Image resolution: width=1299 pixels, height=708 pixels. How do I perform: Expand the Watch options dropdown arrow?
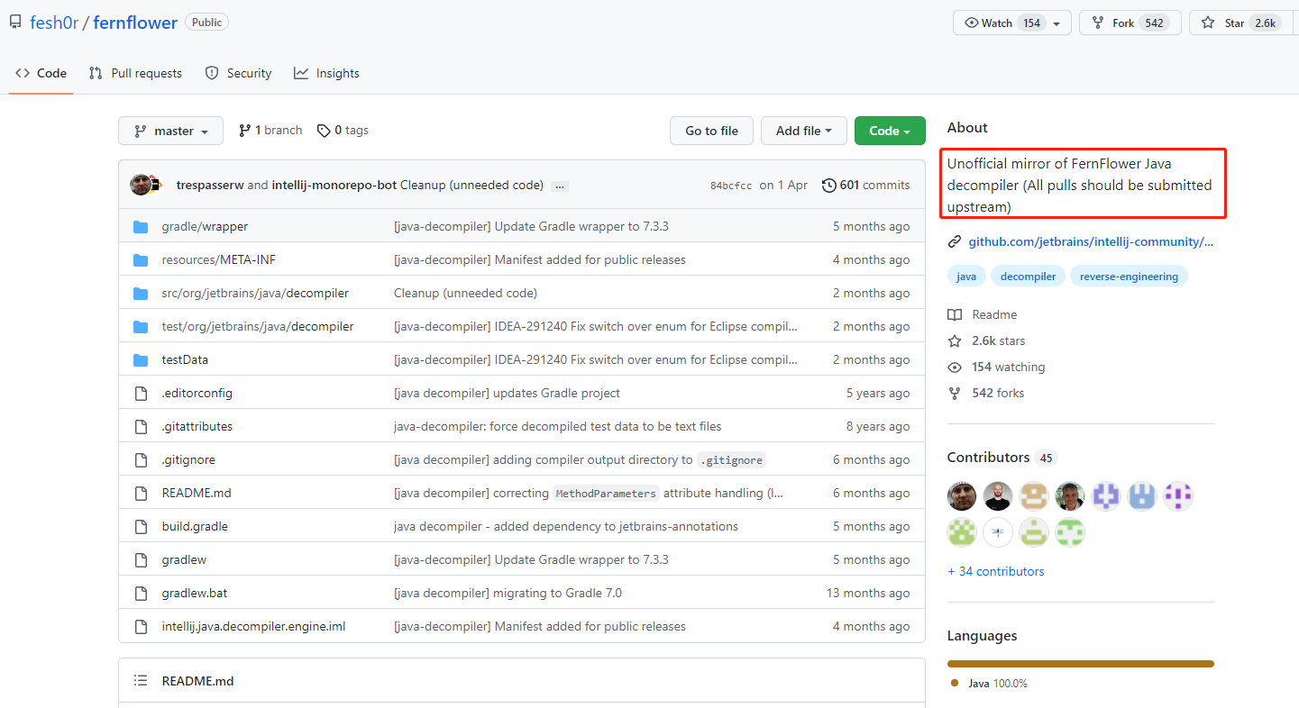1058,23
